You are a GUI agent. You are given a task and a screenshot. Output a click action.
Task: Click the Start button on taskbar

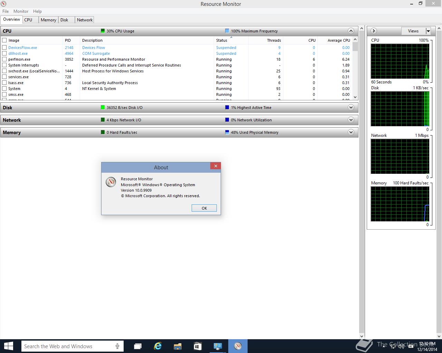point(8,346)
